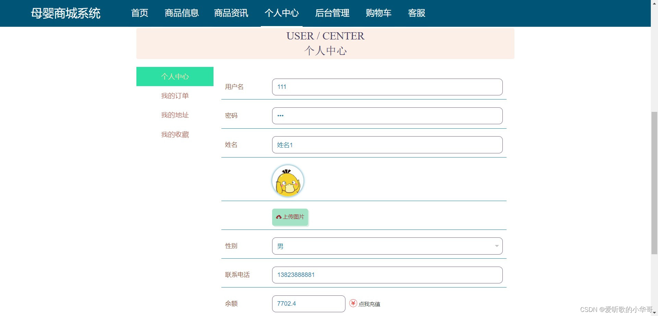Open 后台管理 from the top navigation

click(x=332, y=13)
